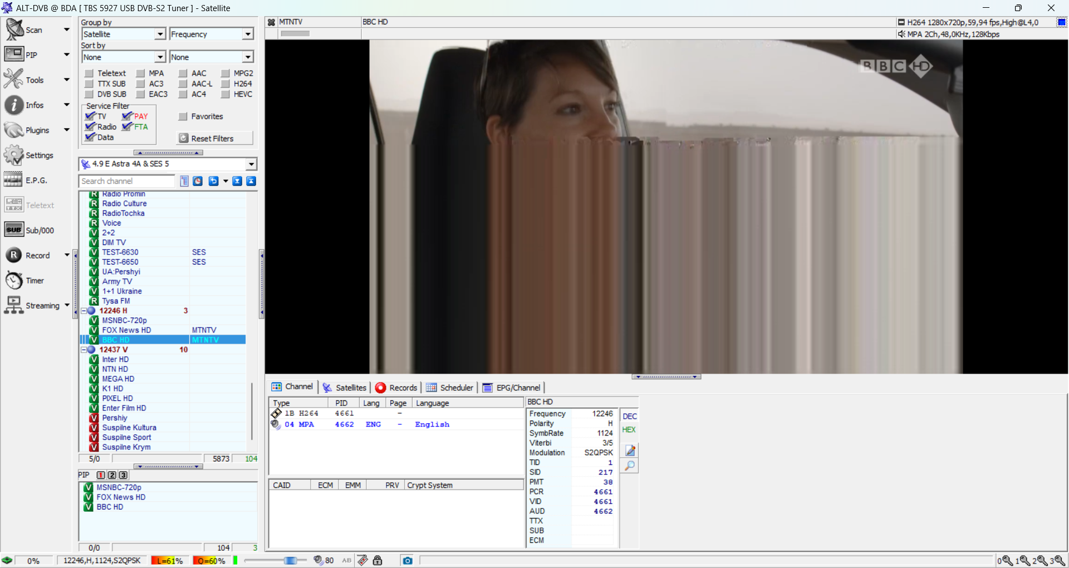Image resolution: width=1069 pixels, height=568 pixels.
Task: Open the PIP picture-in-picture tool
Action: click(x=14, y=55)
